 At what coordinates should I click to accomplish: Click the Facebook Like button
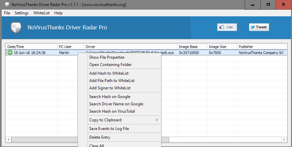227,27
